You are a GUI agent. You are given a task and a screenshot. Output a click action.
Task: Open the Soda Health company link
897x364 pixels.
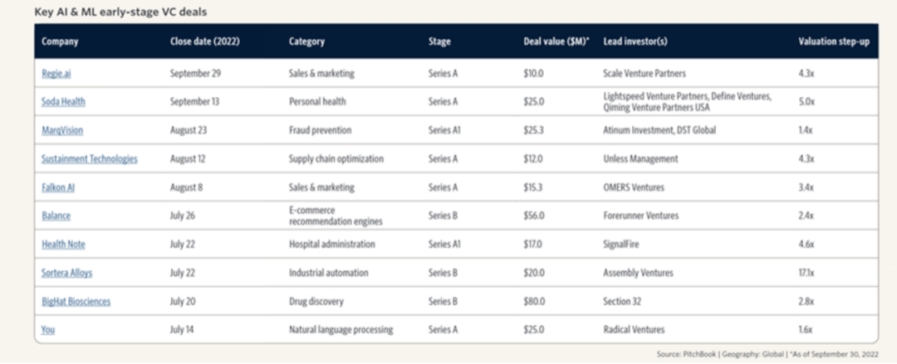pos(63,102)
